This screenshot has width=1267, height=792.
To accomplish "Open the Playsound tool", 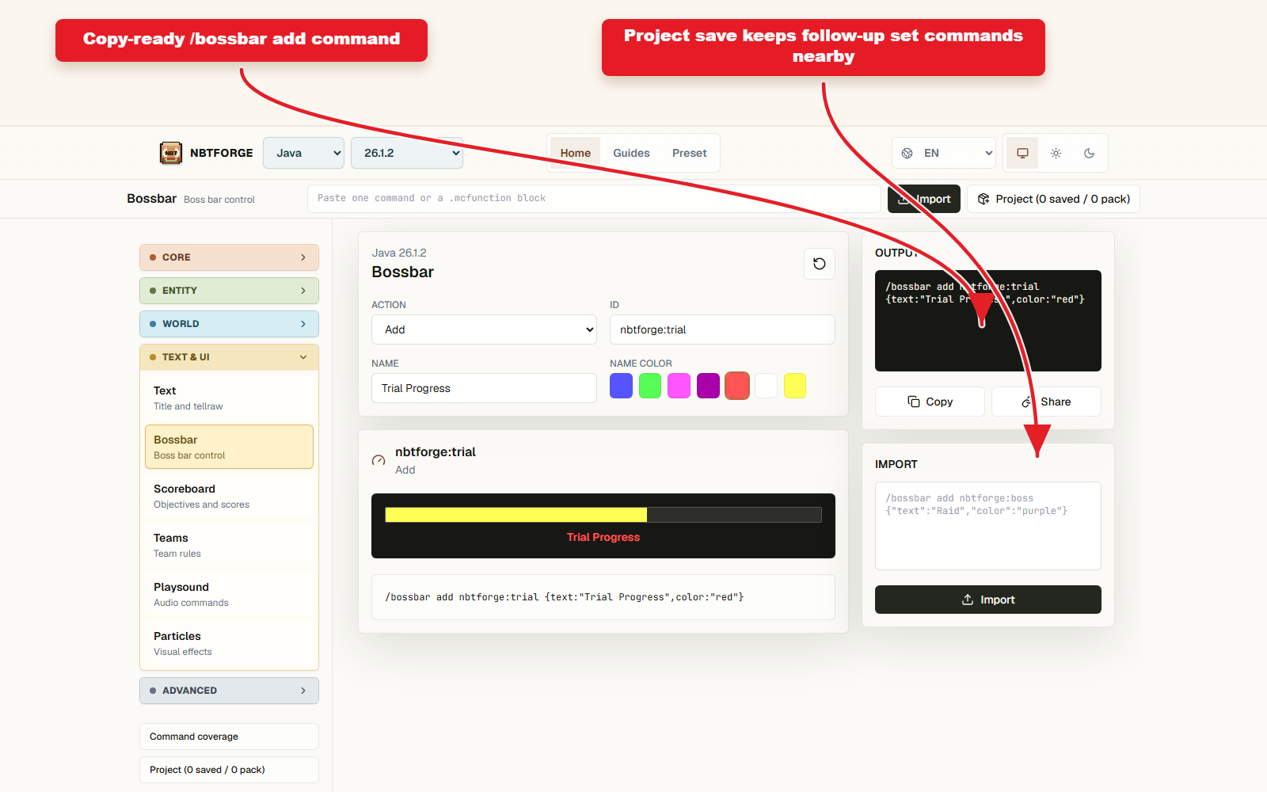I will [229, 594].
